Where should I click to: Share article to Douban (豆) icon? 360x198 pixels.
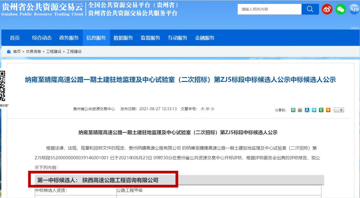pos(321,110)
